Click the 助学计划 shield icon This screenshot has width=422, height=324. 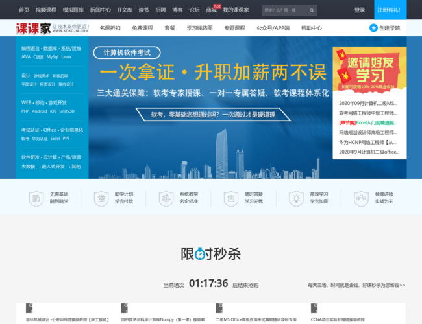[x=101, y=198]
